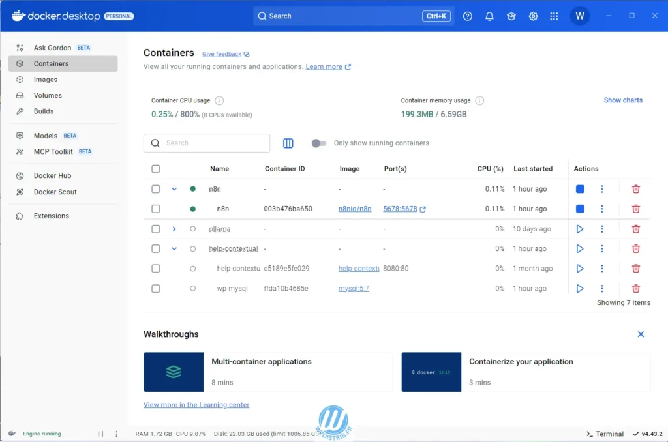The width and height of the screenshot is (668, 442).
Task: Start the wp-mysql container
Action: click(x=580, y=289)
